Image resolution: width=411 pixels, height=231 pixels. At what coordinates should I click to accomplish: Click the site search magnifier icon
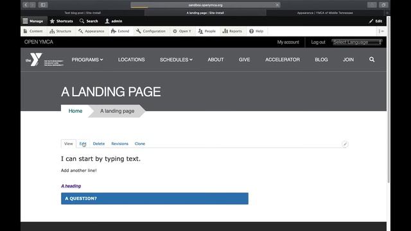[372, 60]
